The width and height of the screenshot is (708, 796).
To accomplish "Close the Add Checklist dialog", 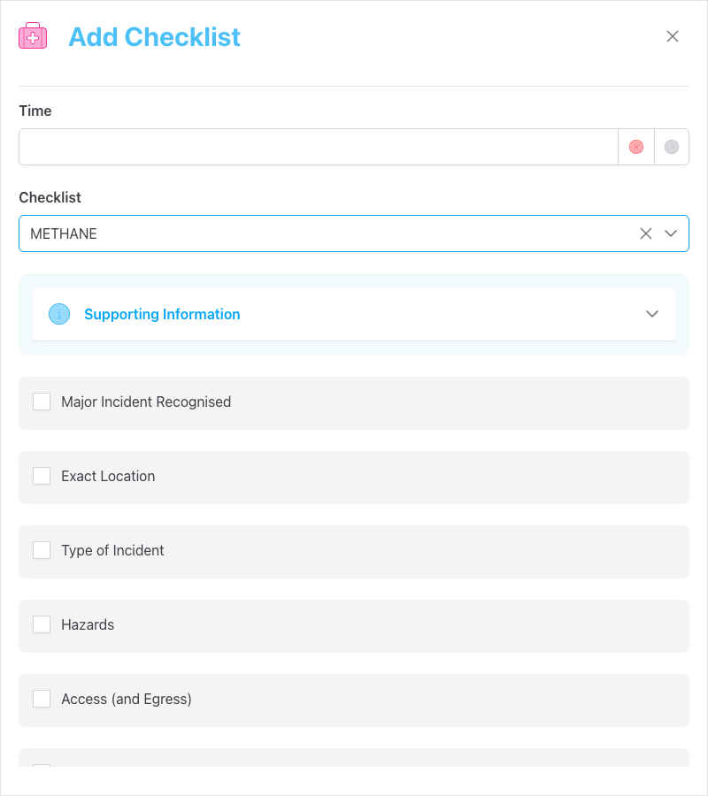I will (x=673, y=36).
